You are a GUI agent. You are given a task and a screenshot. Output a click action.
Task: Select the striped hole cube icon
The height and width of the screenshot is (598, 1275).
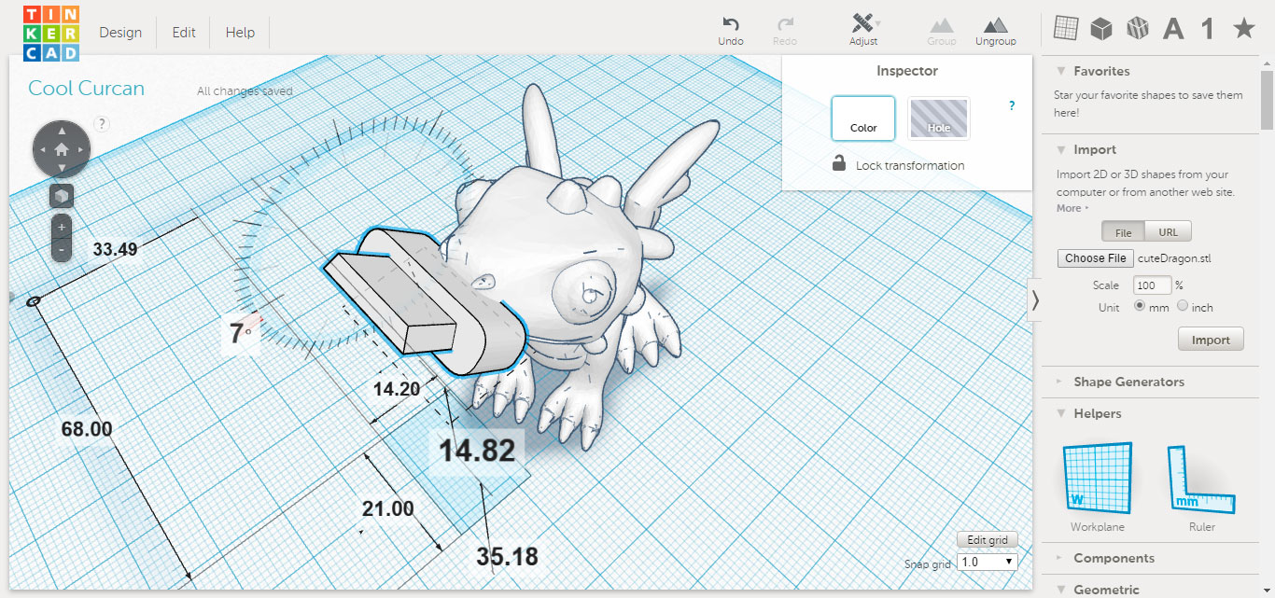point(1137,29)
